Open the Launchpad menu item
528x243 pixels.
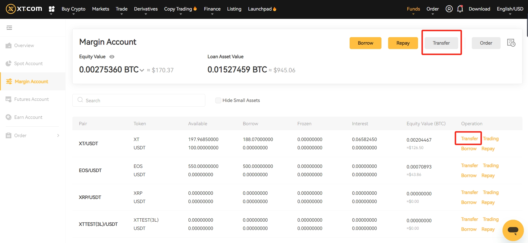tap(260, 9)
